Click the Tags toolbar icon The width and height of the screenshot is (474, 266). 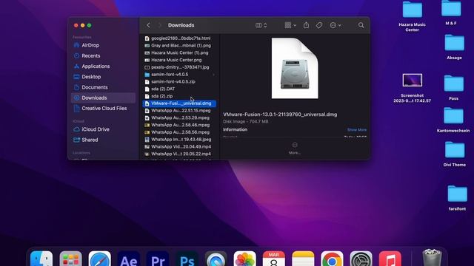pyautogui.click(x=319, y=25)
